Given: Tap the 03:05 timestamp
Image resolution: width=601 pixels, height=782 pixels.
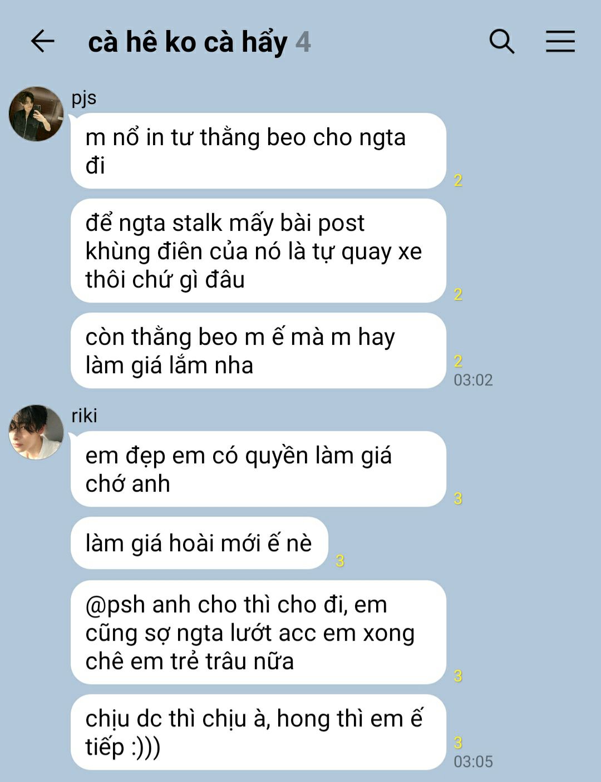Looking at the screenshot, I should pyautogui.click(x=473, y=761).
